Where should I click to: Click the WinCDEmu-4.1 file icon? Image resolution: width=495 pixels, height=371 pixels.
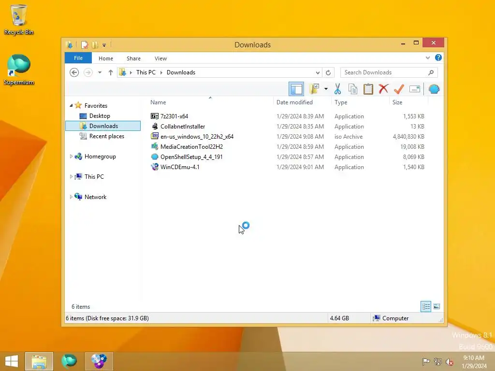155,167
